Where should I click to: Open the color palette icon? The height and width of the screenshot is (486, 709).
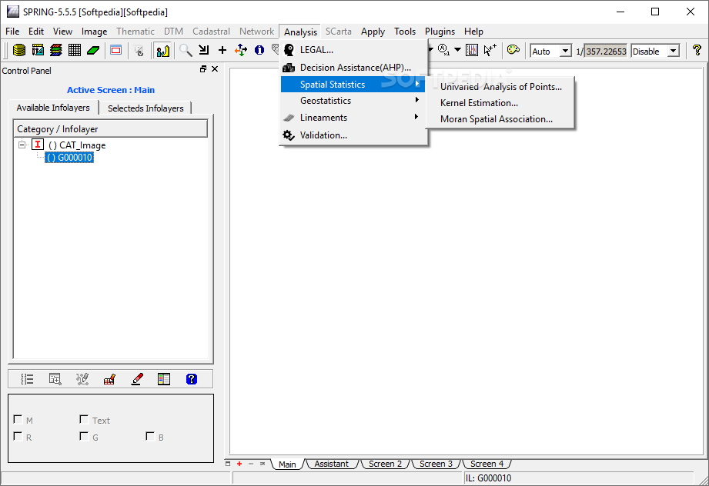tap(513, 50)
